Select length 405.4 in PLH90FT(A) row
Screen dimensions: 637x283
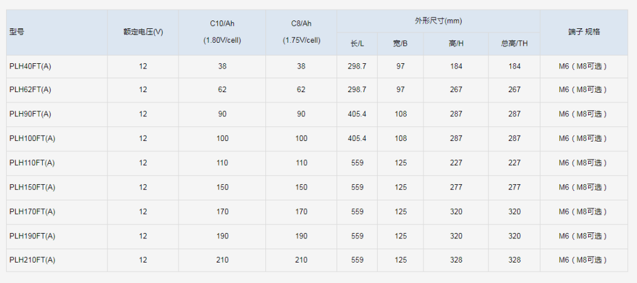click(357, 114)
